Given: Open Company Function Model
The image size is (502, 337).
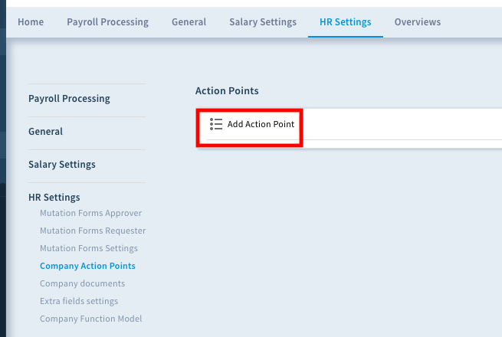Looking at the screenshot, I should 90,319.
